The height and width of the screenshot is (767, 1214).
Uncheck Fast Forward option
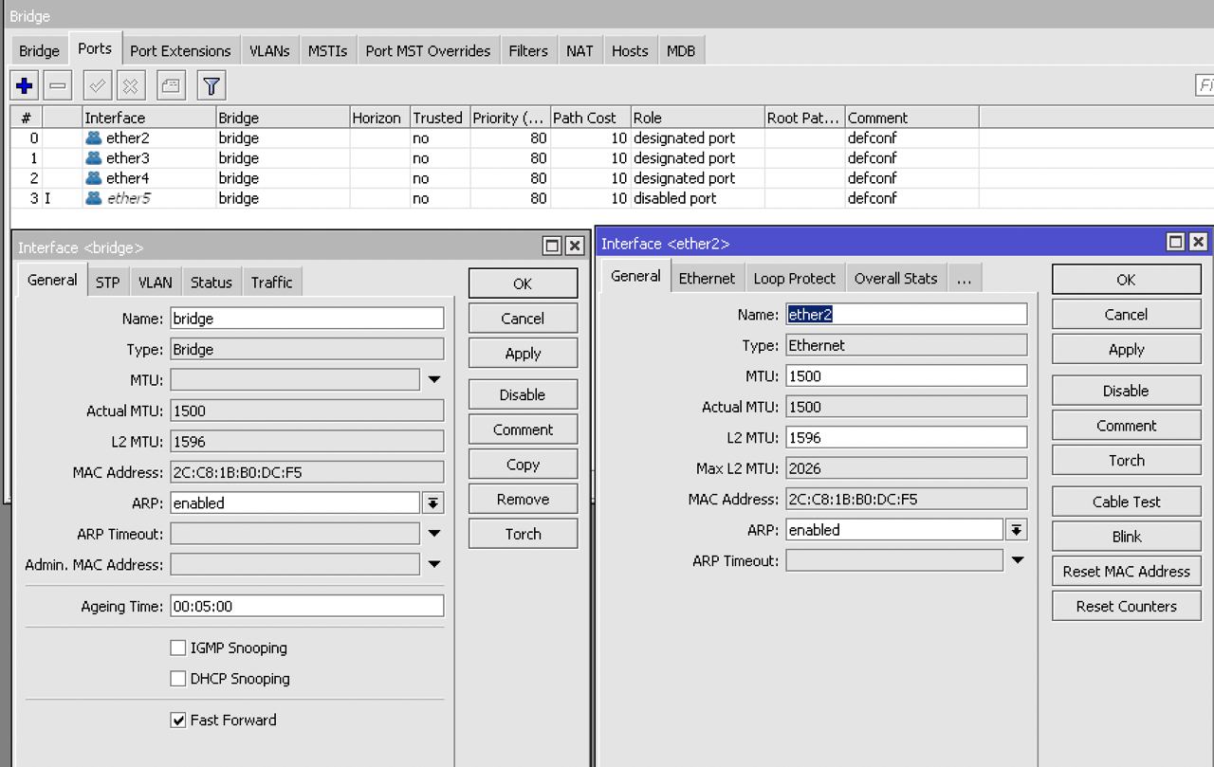[x=177, y=720]
